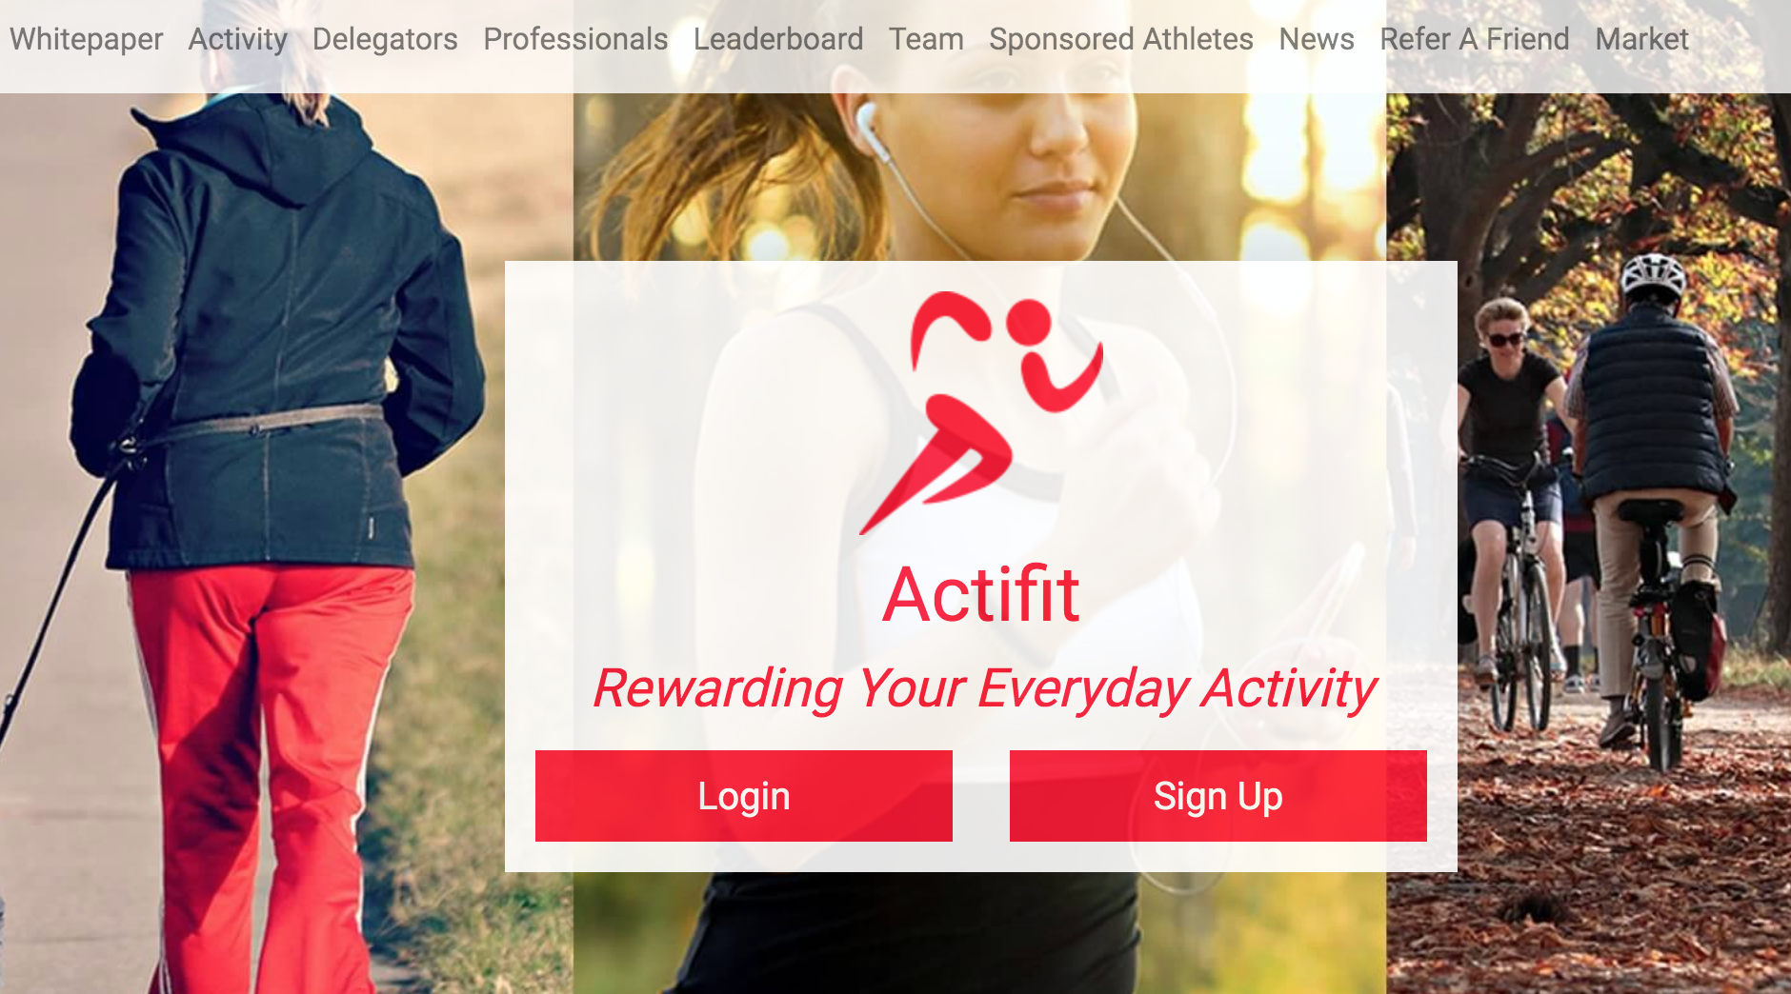Click the Actifit running-man logo
The image size is (1791, 994).
(981, 412)
